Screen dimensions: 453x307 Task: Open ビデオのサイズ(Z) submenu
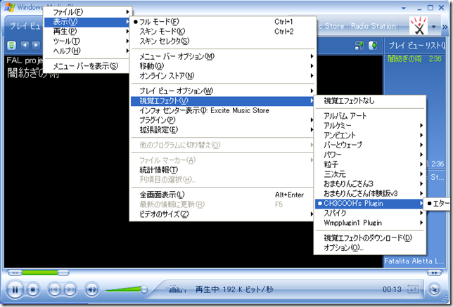pos(222,214)
